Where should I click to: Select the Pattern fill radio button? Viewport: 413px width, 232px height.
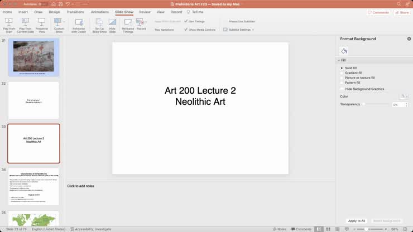[342, 83]
